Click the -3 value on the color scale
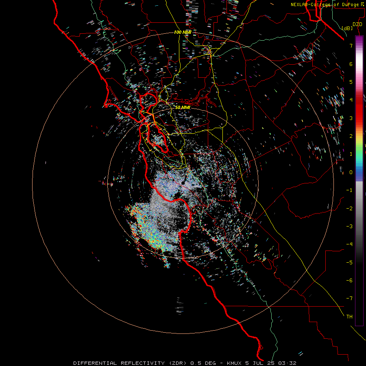This screenshot has width=366, height=366. click(349, 227)
